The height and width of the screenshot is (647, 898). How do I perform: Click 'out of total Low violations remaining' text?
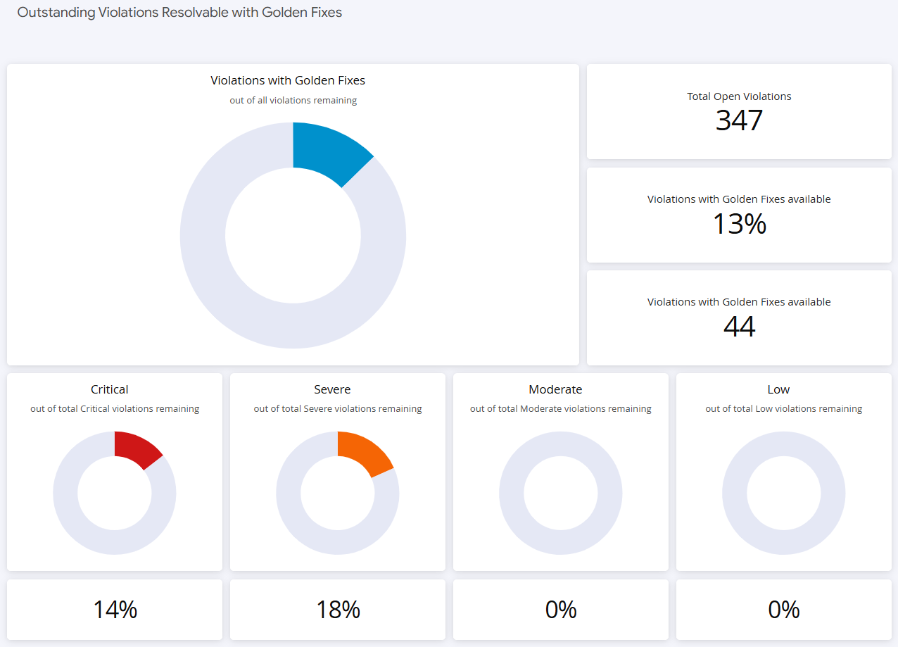[x=784, y=409]
